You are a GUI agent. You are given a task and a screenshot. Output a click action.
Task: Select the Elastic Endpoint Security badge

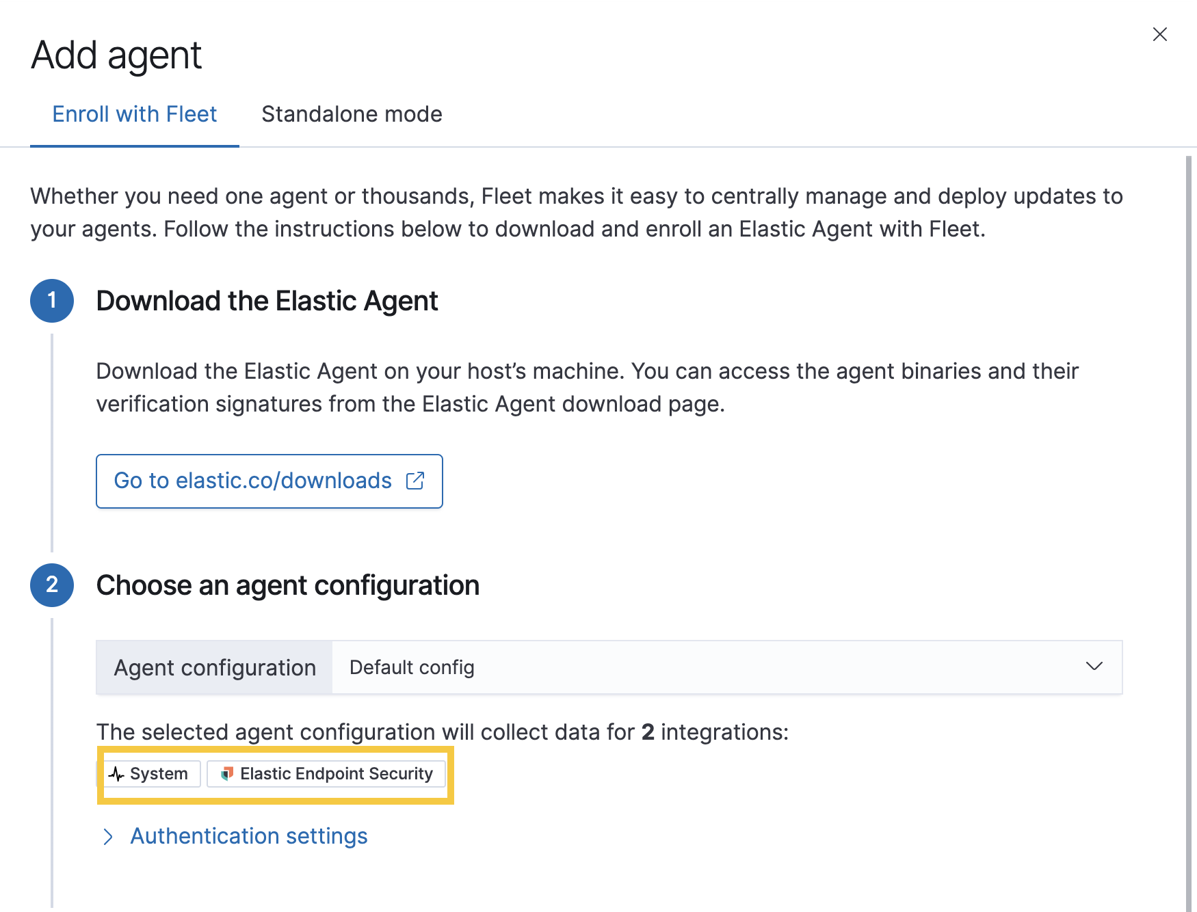pyautogui.click(x=326, y=774)
